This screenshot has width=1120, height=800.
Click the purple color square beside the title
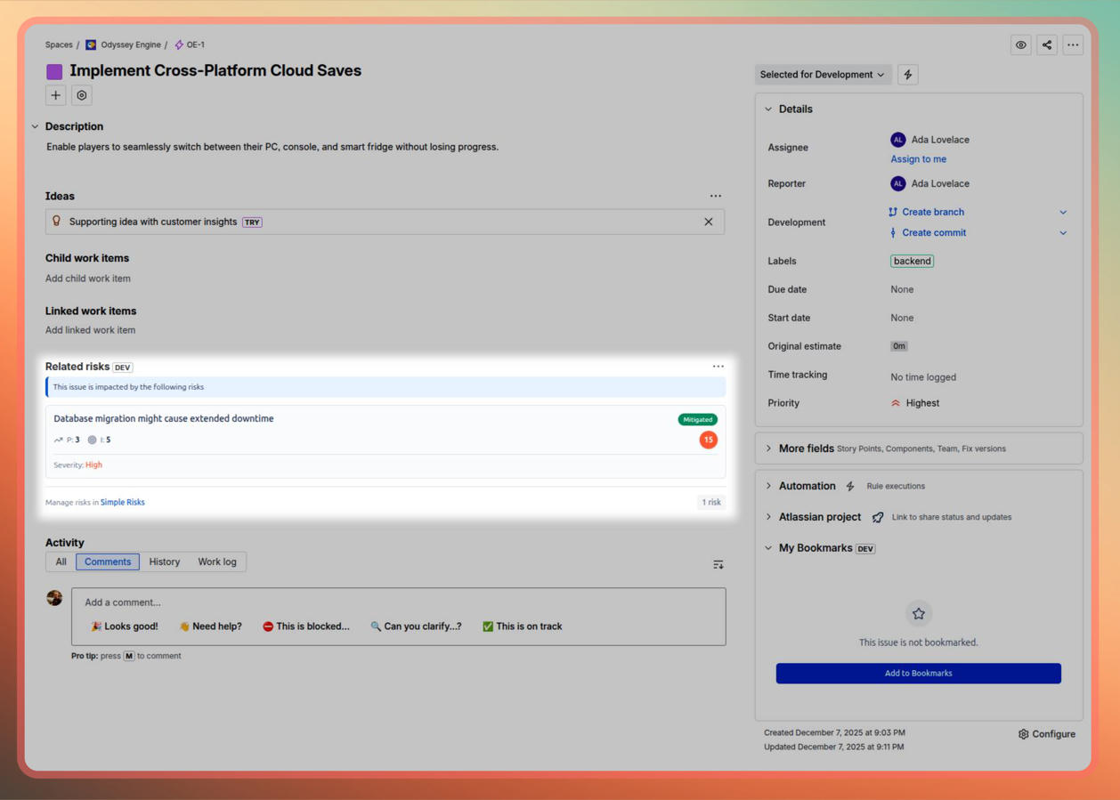[x=54, y=70]
